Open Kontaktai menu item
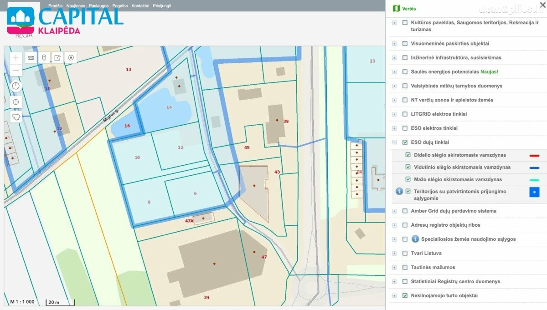The height and width of the screenshot is (310, 547). click(140, 5)
